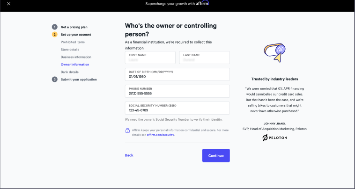This screenshot has height=189, width=355.
Task: Open Submit your application step
Action: click(x=79, y=80)
